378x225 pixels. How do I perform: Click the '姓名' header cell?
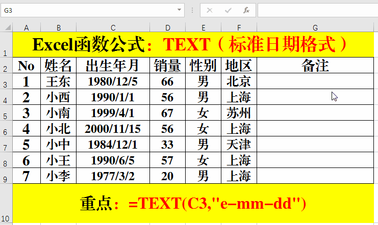58,65
